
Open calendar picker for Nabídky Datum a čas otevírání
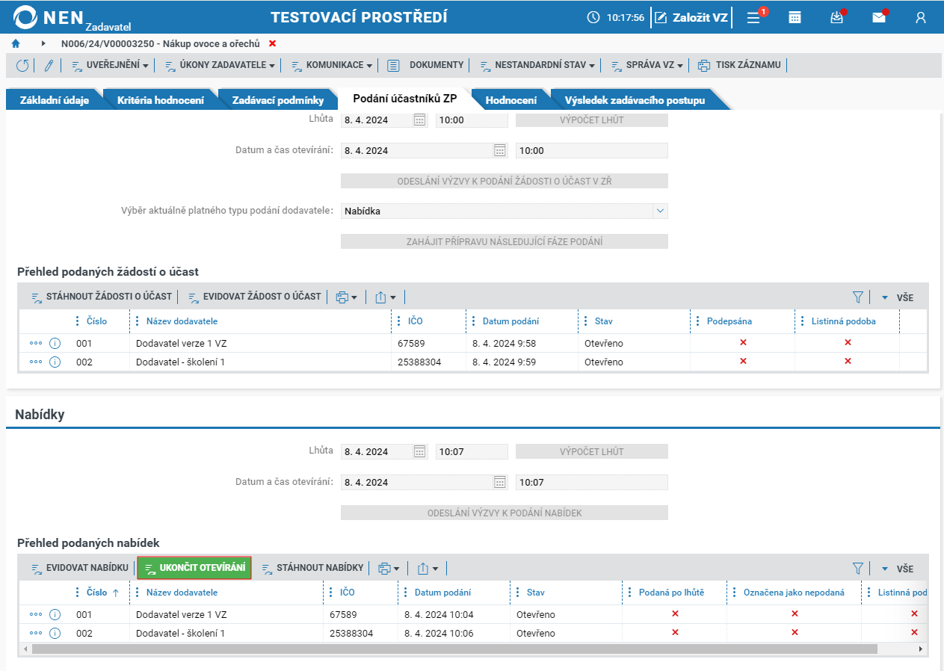click(x=500, y=482)
